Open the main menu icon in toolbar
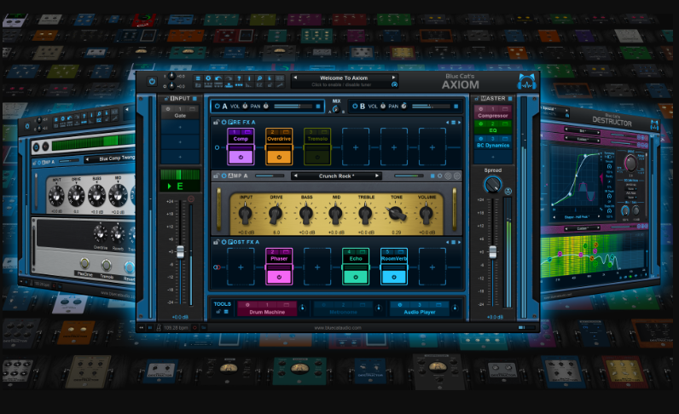Image resolution: width=679 pixels, height=414 pixels. click(198, 78)
